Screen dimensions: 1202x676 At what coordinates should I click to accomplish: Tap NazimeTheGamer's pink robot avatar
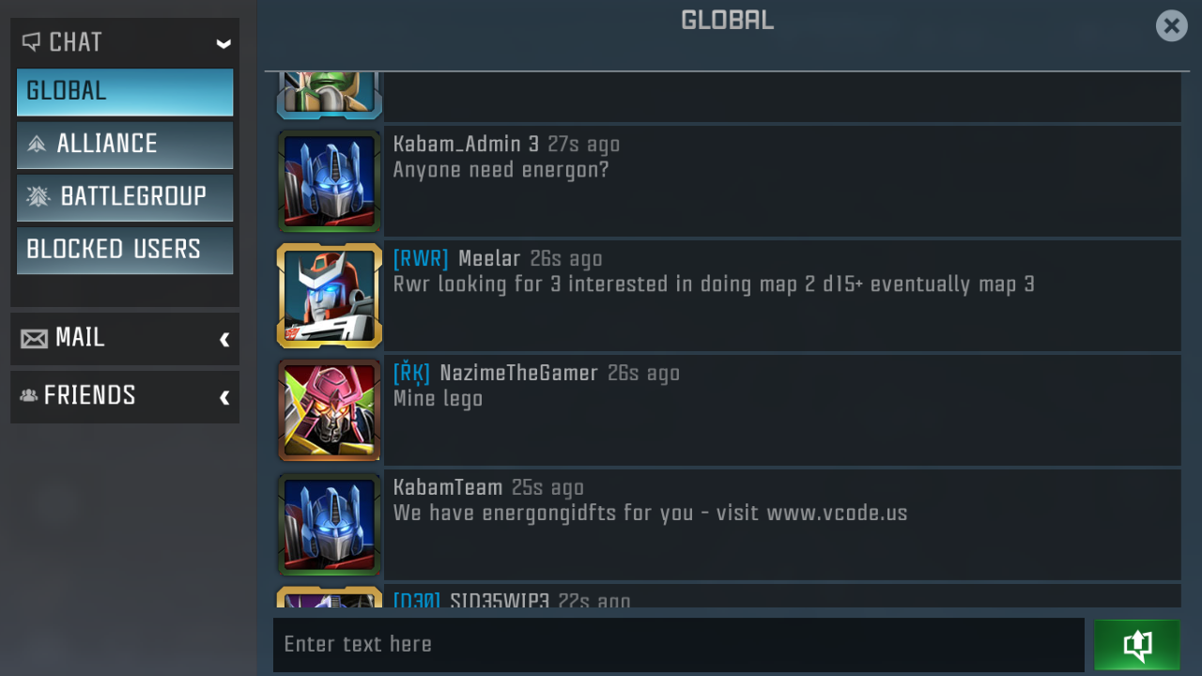(x=330, y=410)
